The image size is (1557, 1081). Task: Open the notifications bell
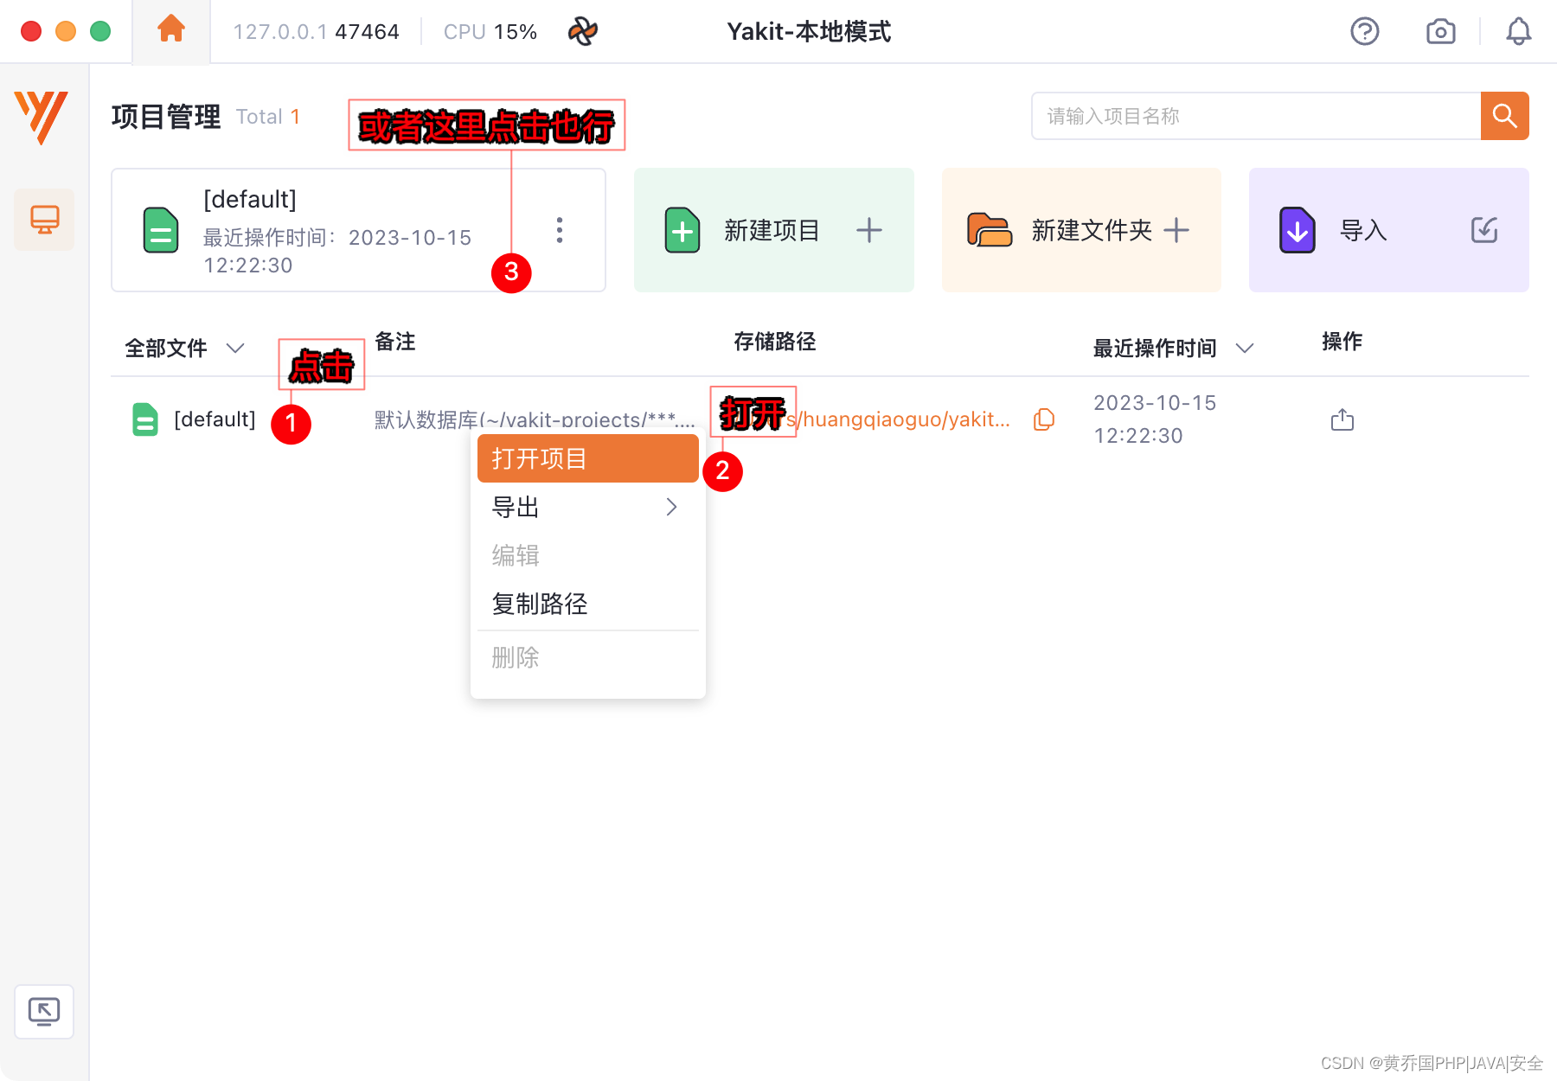click(x=1518, y=32)
